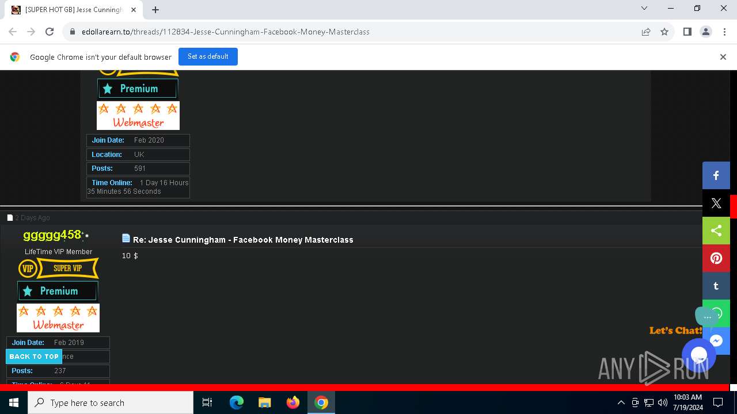
Task: Click the teal typing-dots chat bubble
Action: [707, 316]
